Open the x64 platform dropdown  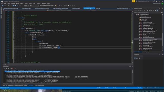click(x=34, y=6)
